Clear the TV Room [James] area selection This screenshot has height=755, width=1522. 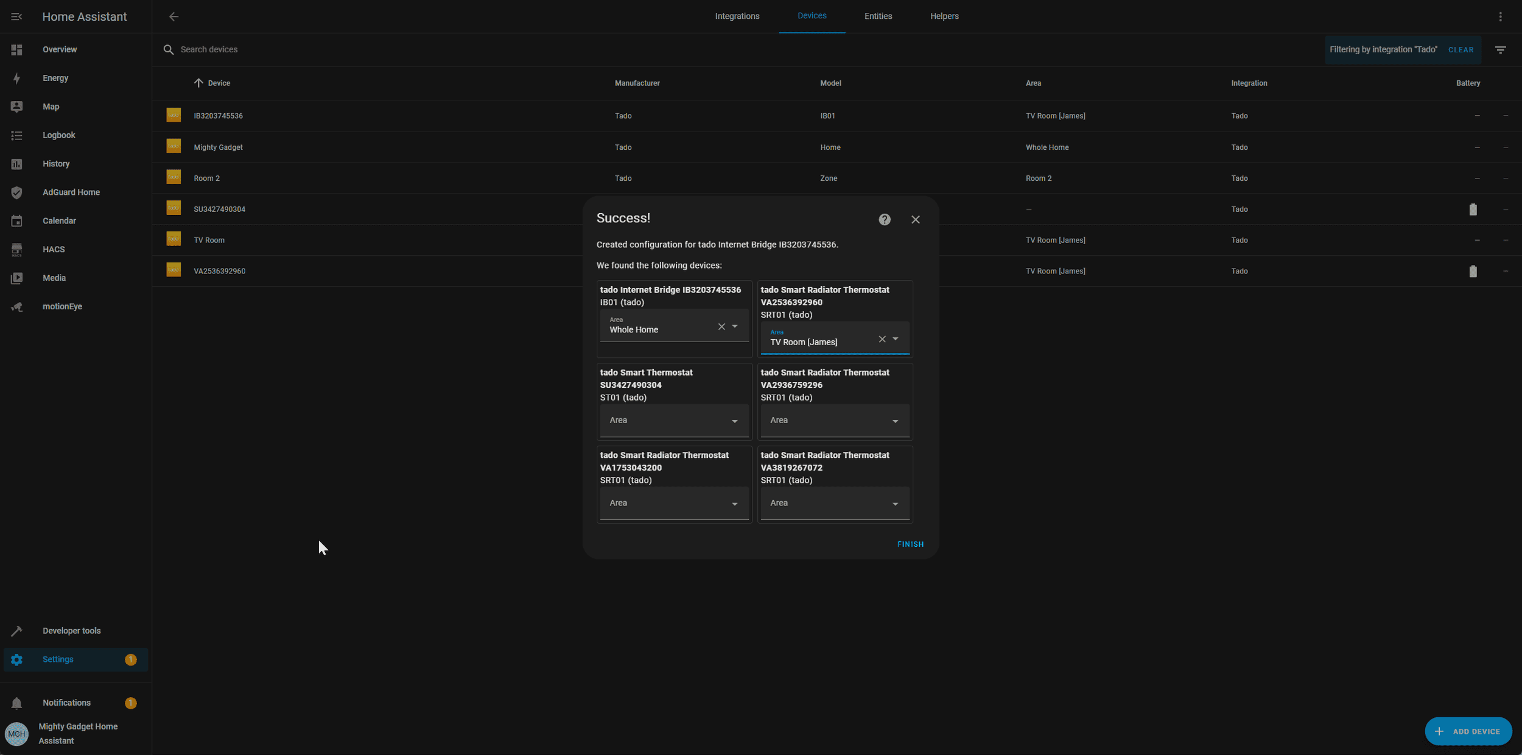(x=882, y=339)
